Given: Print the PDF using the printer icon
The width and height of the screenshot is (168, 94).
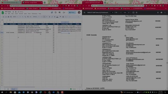Looking at the screenshot, I should 161,13.
